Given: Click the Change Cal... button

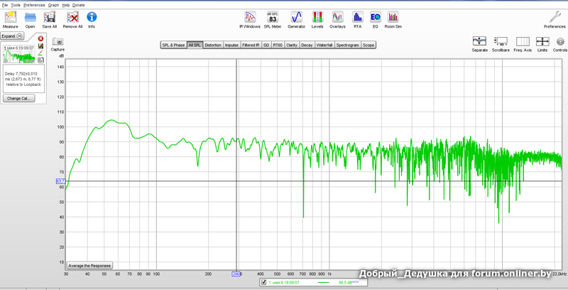Looking at the screenshot, I should tap(18, 98).
